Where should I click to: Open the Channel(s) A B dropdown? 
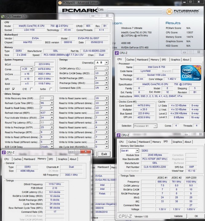[107, 63]
